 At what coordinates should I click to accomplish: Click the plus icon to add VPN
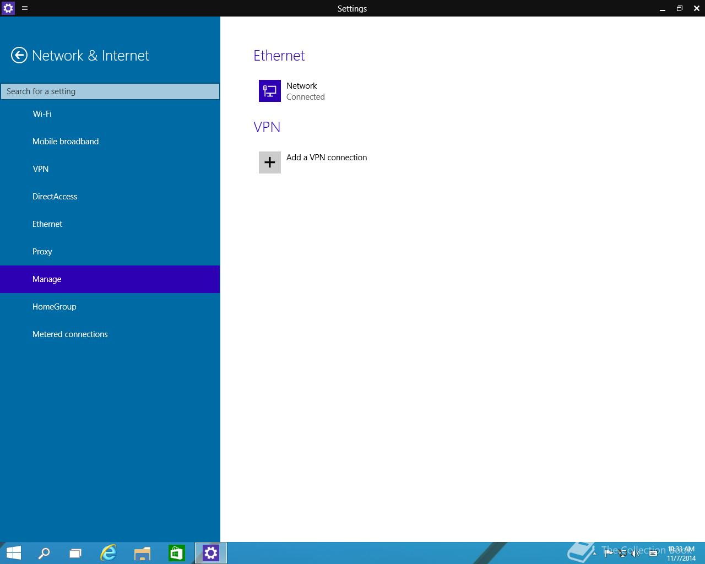point(269,162)
